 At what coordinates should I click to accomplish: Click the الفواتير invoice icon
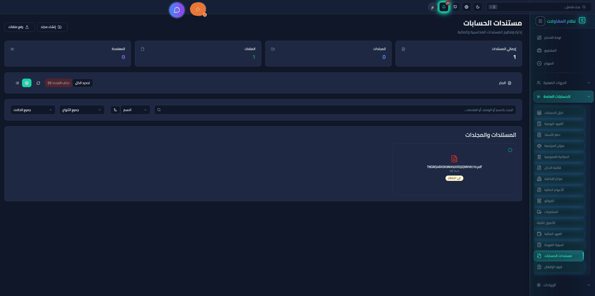coord(539,201)
